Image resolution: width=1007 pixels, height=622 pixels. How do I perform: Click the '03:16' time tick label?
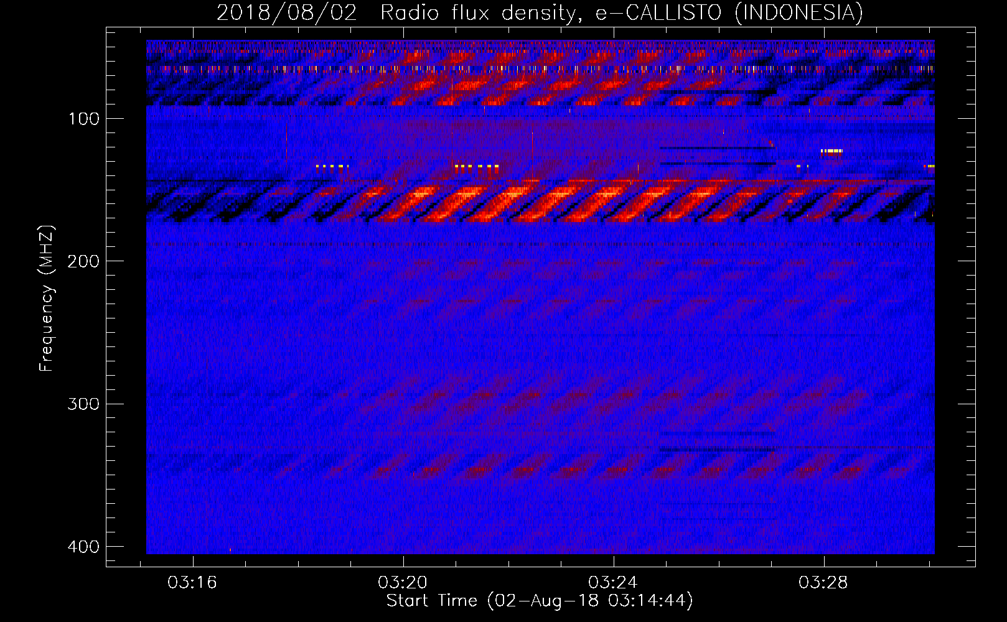[192, 583]
